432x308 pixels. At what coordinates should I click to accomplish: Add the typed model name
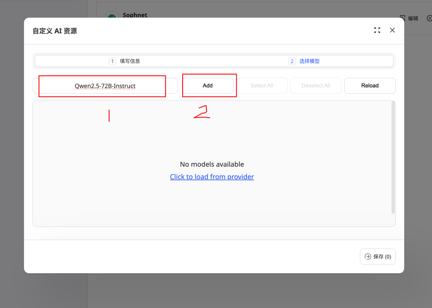[x=208, y=85]
